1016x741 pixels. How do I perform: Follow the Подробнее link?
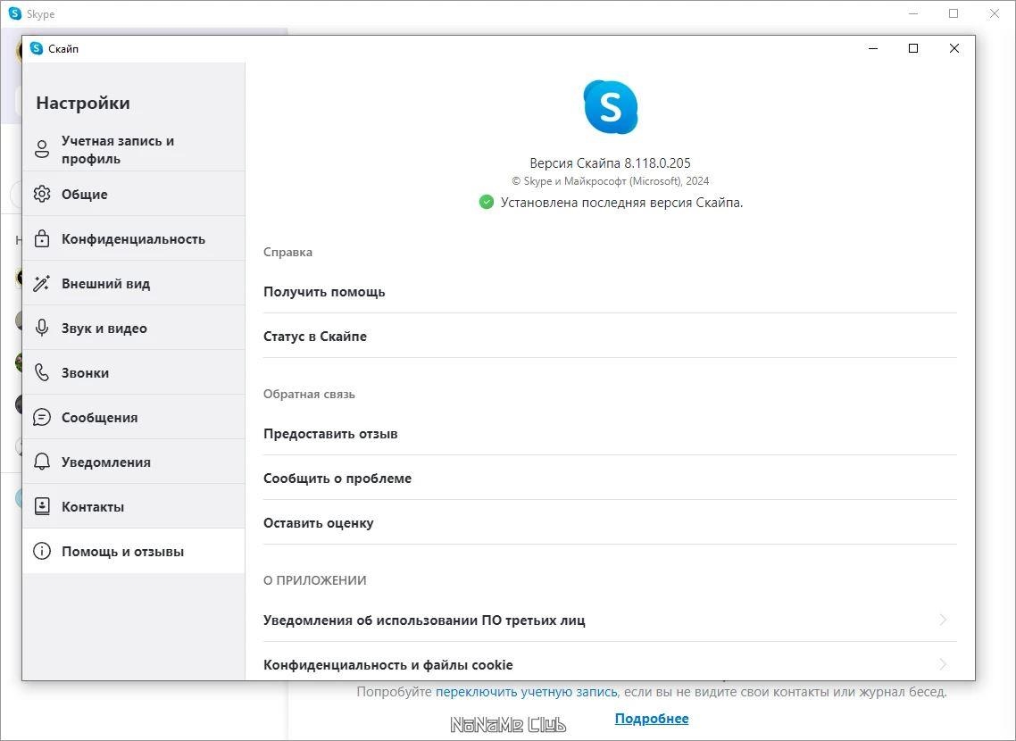coord(652,719)
